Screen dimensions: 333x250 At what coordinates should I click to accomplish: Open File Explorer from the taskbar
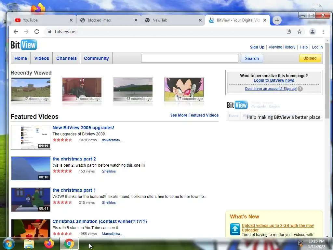(x=29, y=244)
